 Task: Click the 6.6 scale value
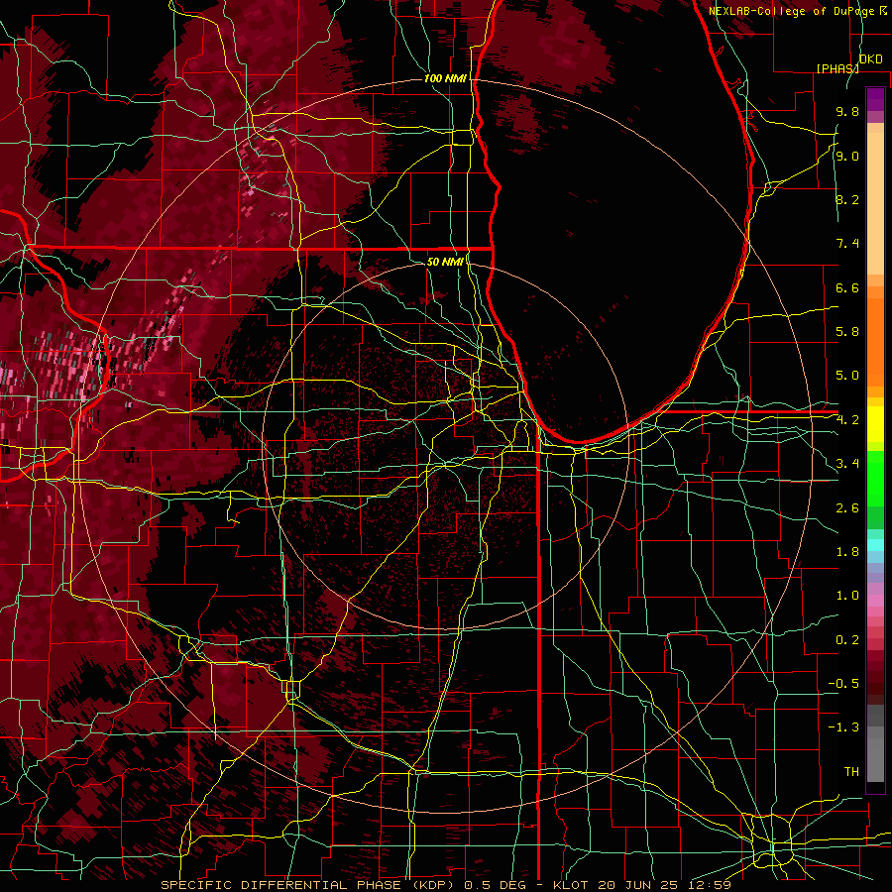847,287
